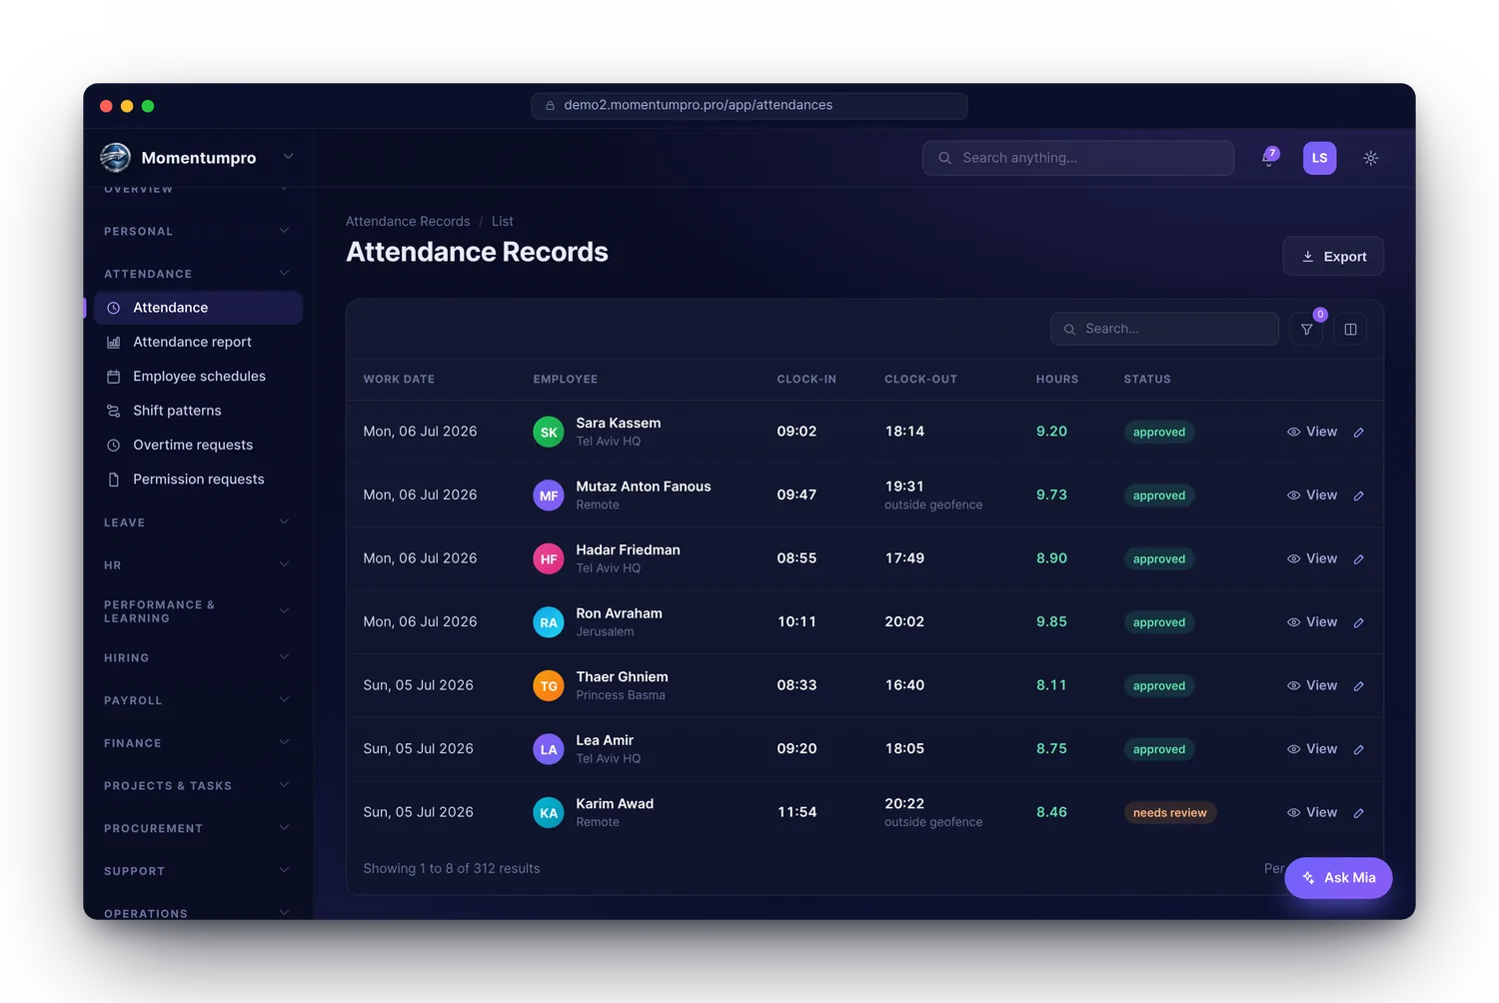Click the Attendance Records breadcrumb link
Viewport: 1499px width, 1003px height.
(x=408, y=222)
